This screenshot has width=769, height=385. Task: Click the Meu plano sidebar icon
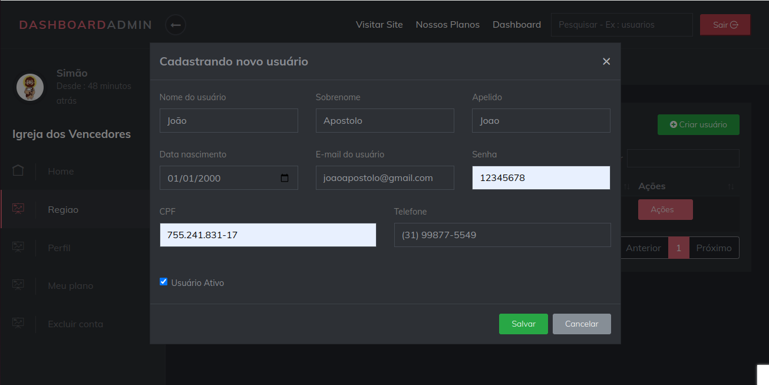18,285
